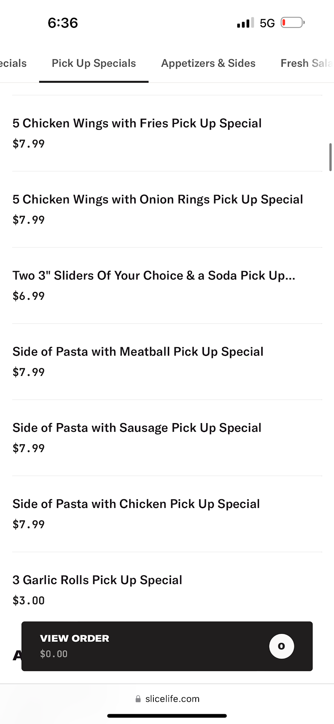Open the Two 3" Sliders and Soda special
Screen dimensions: 334x724
pyautogui.click(x=154, y=276)
